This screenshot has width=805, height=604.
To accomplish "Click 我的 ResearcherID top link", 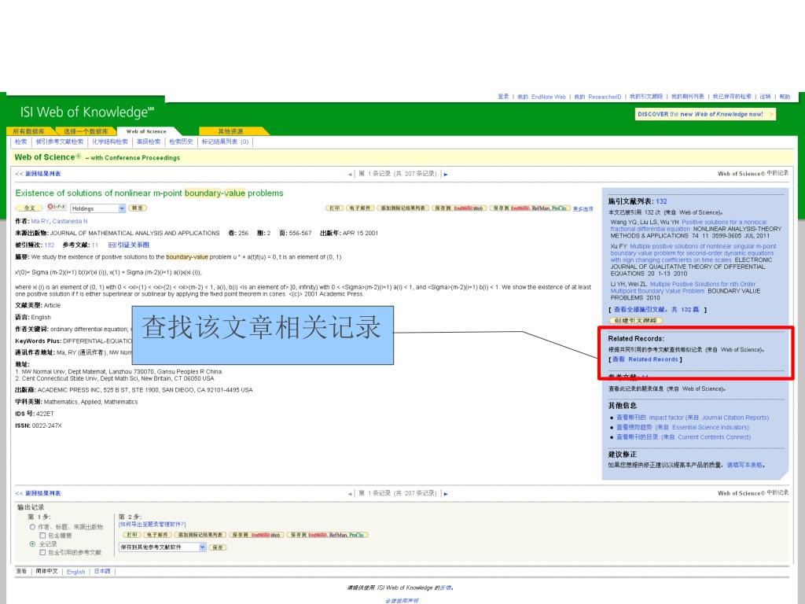I will (597, 97).
